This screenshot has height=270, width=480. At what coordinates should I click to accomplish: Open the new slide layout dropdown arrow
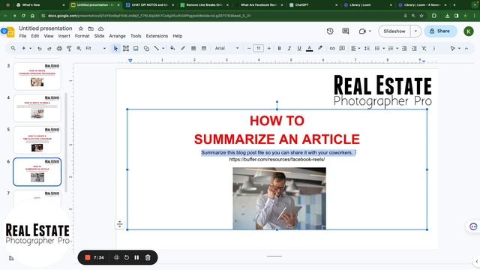[30, 48]
